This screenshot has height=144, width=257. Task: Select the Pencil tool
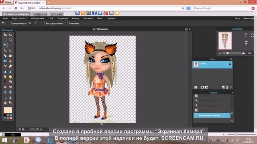coord(5,51)
